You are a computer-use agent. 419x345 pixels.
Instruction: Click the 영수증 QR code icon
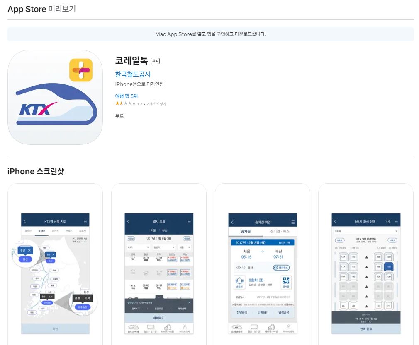(286, 282)
